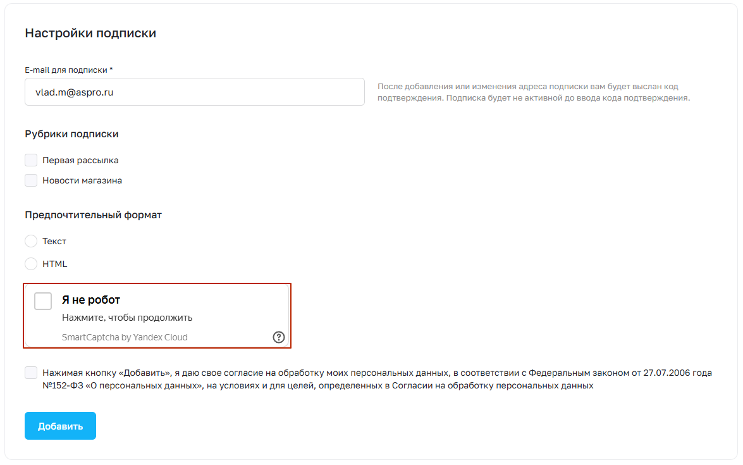Viewport: 743px width, 465px height.
Task: Click the 'Первая рассылка' label text
Action: pyautogui.click(x=80, y=160)
